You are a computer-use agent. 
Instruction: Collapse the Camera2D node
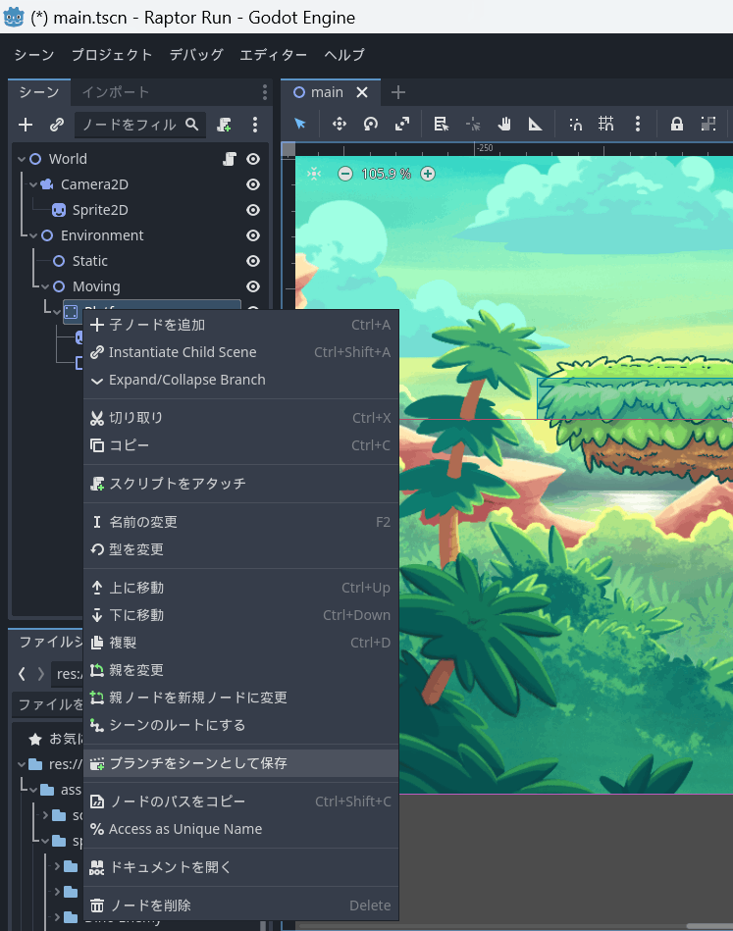coord(33,184)
